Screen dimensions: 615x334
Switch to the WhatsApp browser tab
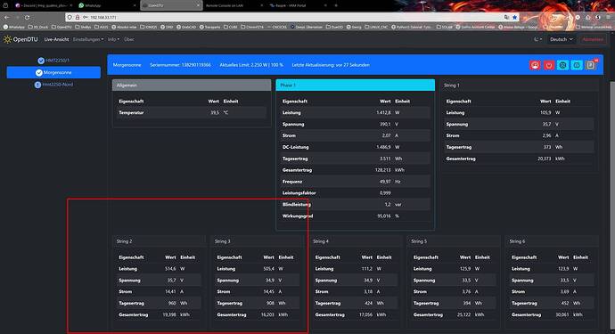click(x=106, y=5)
